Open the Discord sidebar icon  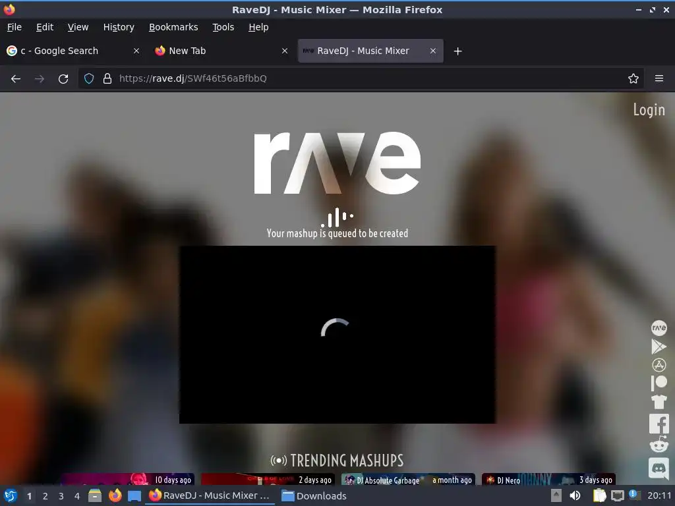(659, 468)
